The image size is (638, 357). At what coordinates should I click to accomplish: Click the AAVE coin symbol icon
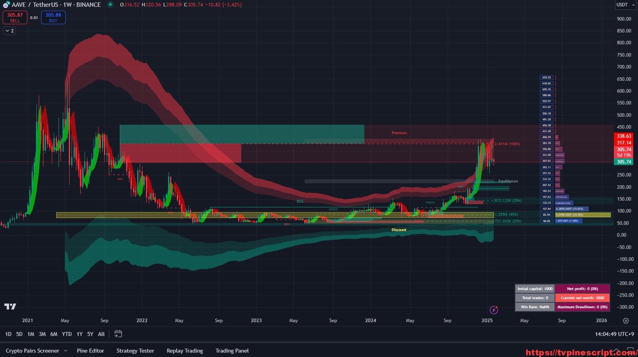[x=6, y=5]
